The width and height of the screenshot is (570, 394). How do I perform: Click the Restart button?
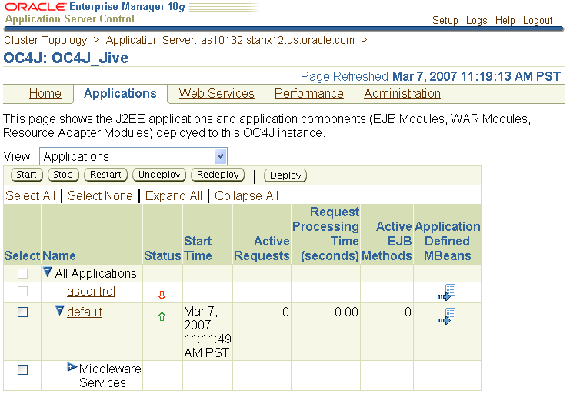click(x=105, y=175)
